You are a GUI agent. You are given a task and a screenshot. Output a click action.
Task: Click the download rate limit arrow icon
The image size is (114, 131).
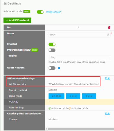click(x=50, y=108)
